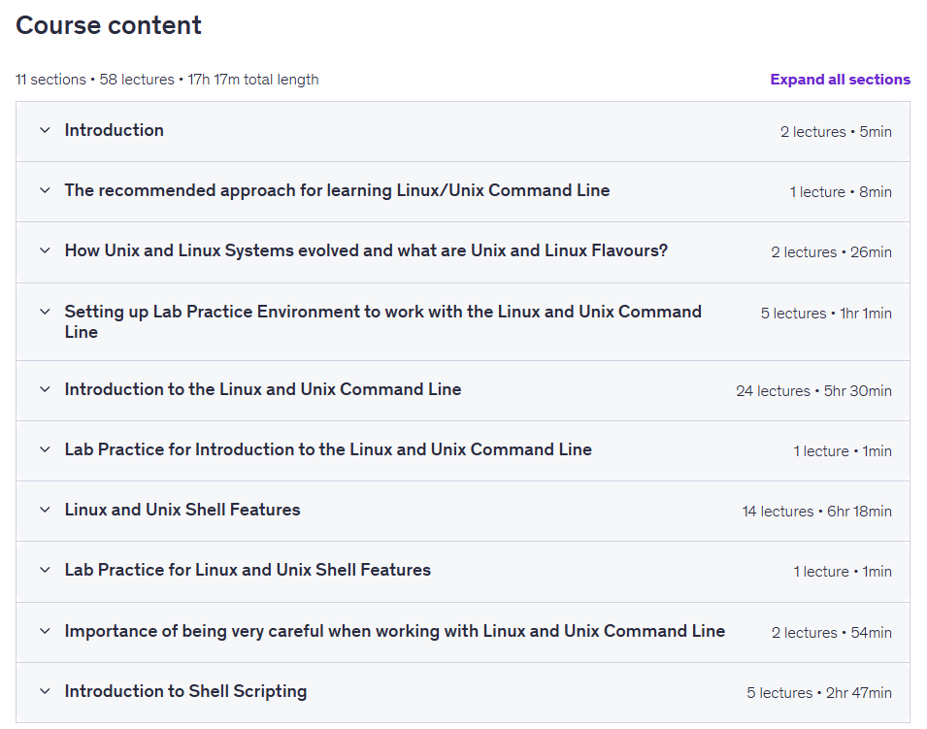
Task: Click chevron for Setting up Lab Practice Environment
Action: tap(45, 312)
